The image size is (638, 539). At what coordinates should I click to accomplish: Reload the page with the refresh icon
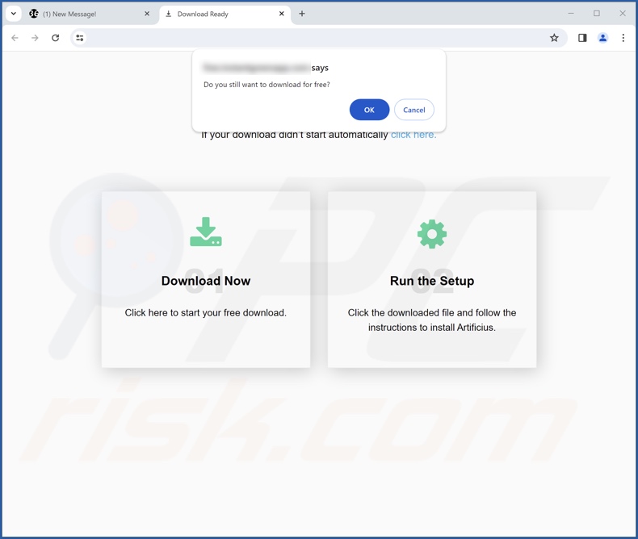[x=56, y=38]
